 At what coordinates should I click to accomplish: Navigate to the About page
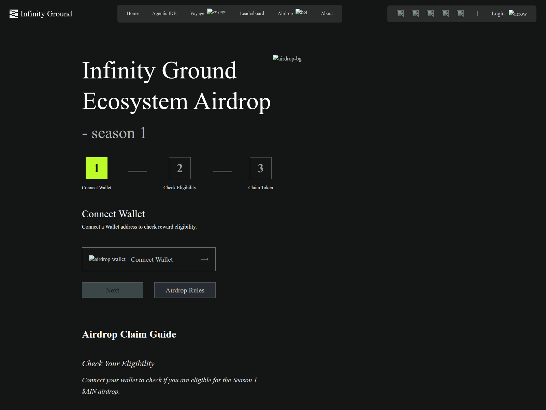pos(327,13)
